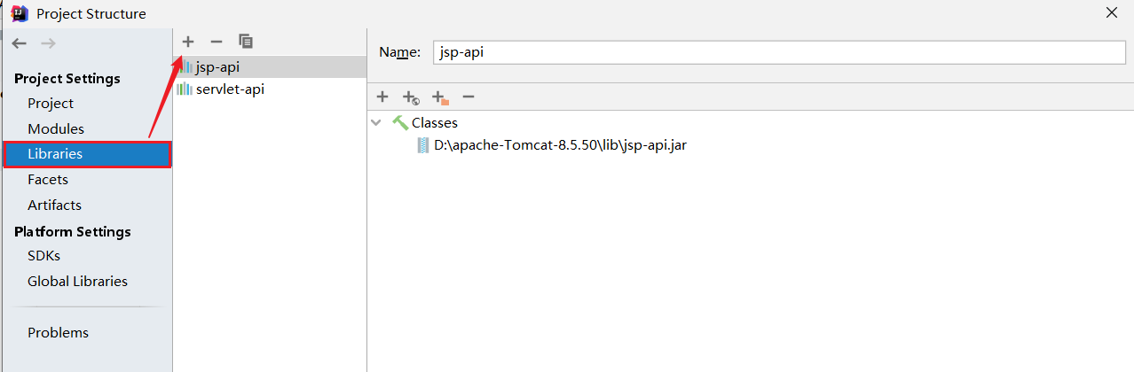Click the library Name input field

(x=779, y=52)
